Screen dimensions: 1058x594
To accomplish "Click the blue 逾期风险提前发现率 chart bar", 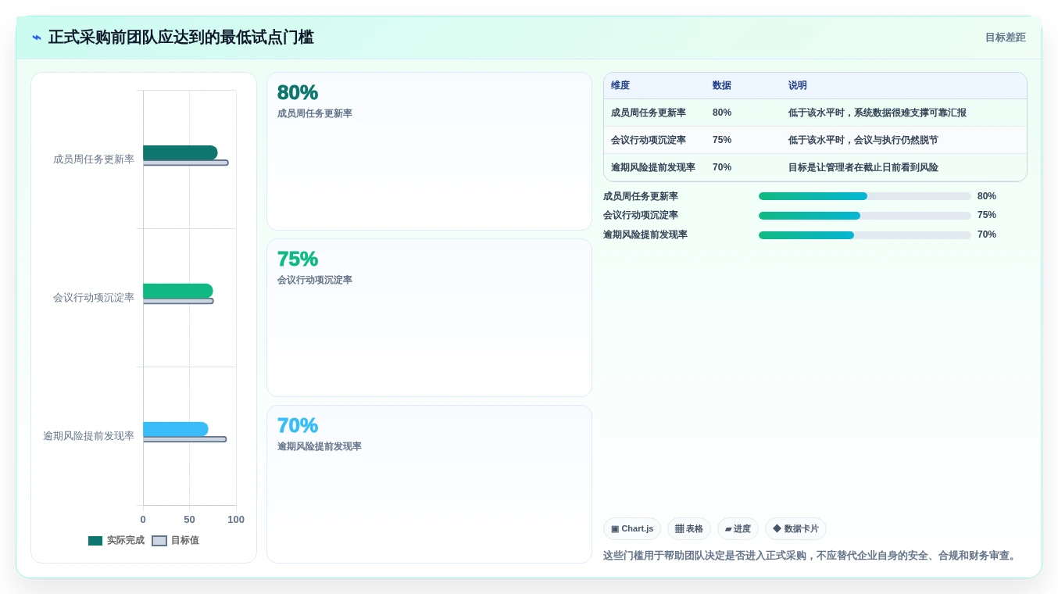I will tap(175, 429).
